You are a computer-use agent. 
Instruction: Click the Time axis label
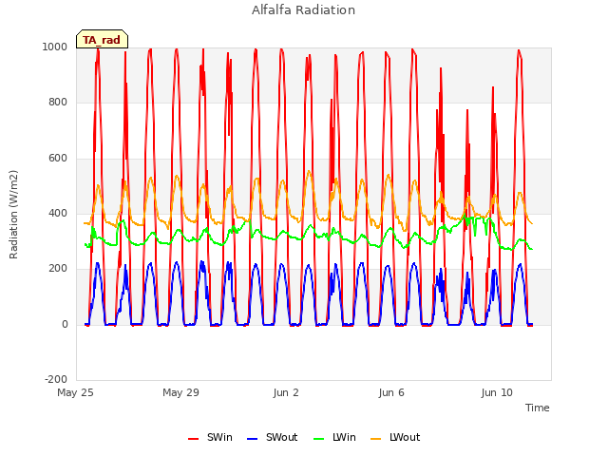(537, 408)
